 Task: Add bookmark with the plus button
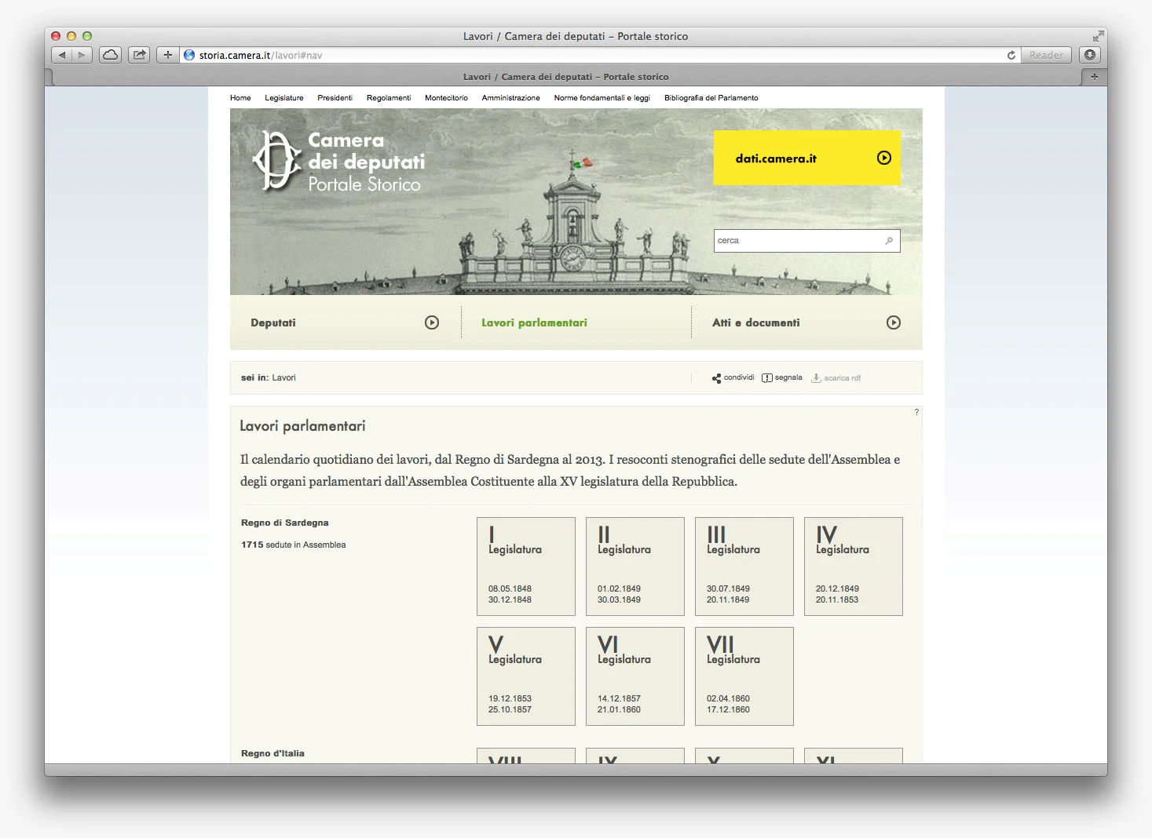(167, 55)
